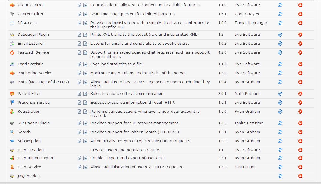Viewport: 321px width, 184px height.
Task: Select the Client Control plugin name
Action: (x=31, y=5)
